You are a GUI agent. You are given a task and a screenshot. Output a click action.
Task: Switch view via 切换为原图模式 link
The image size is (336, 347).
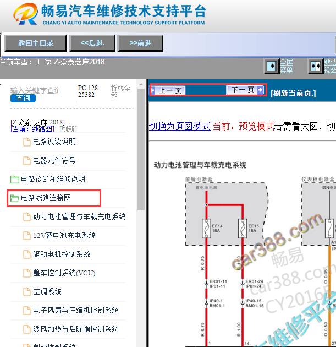[180, 126]
